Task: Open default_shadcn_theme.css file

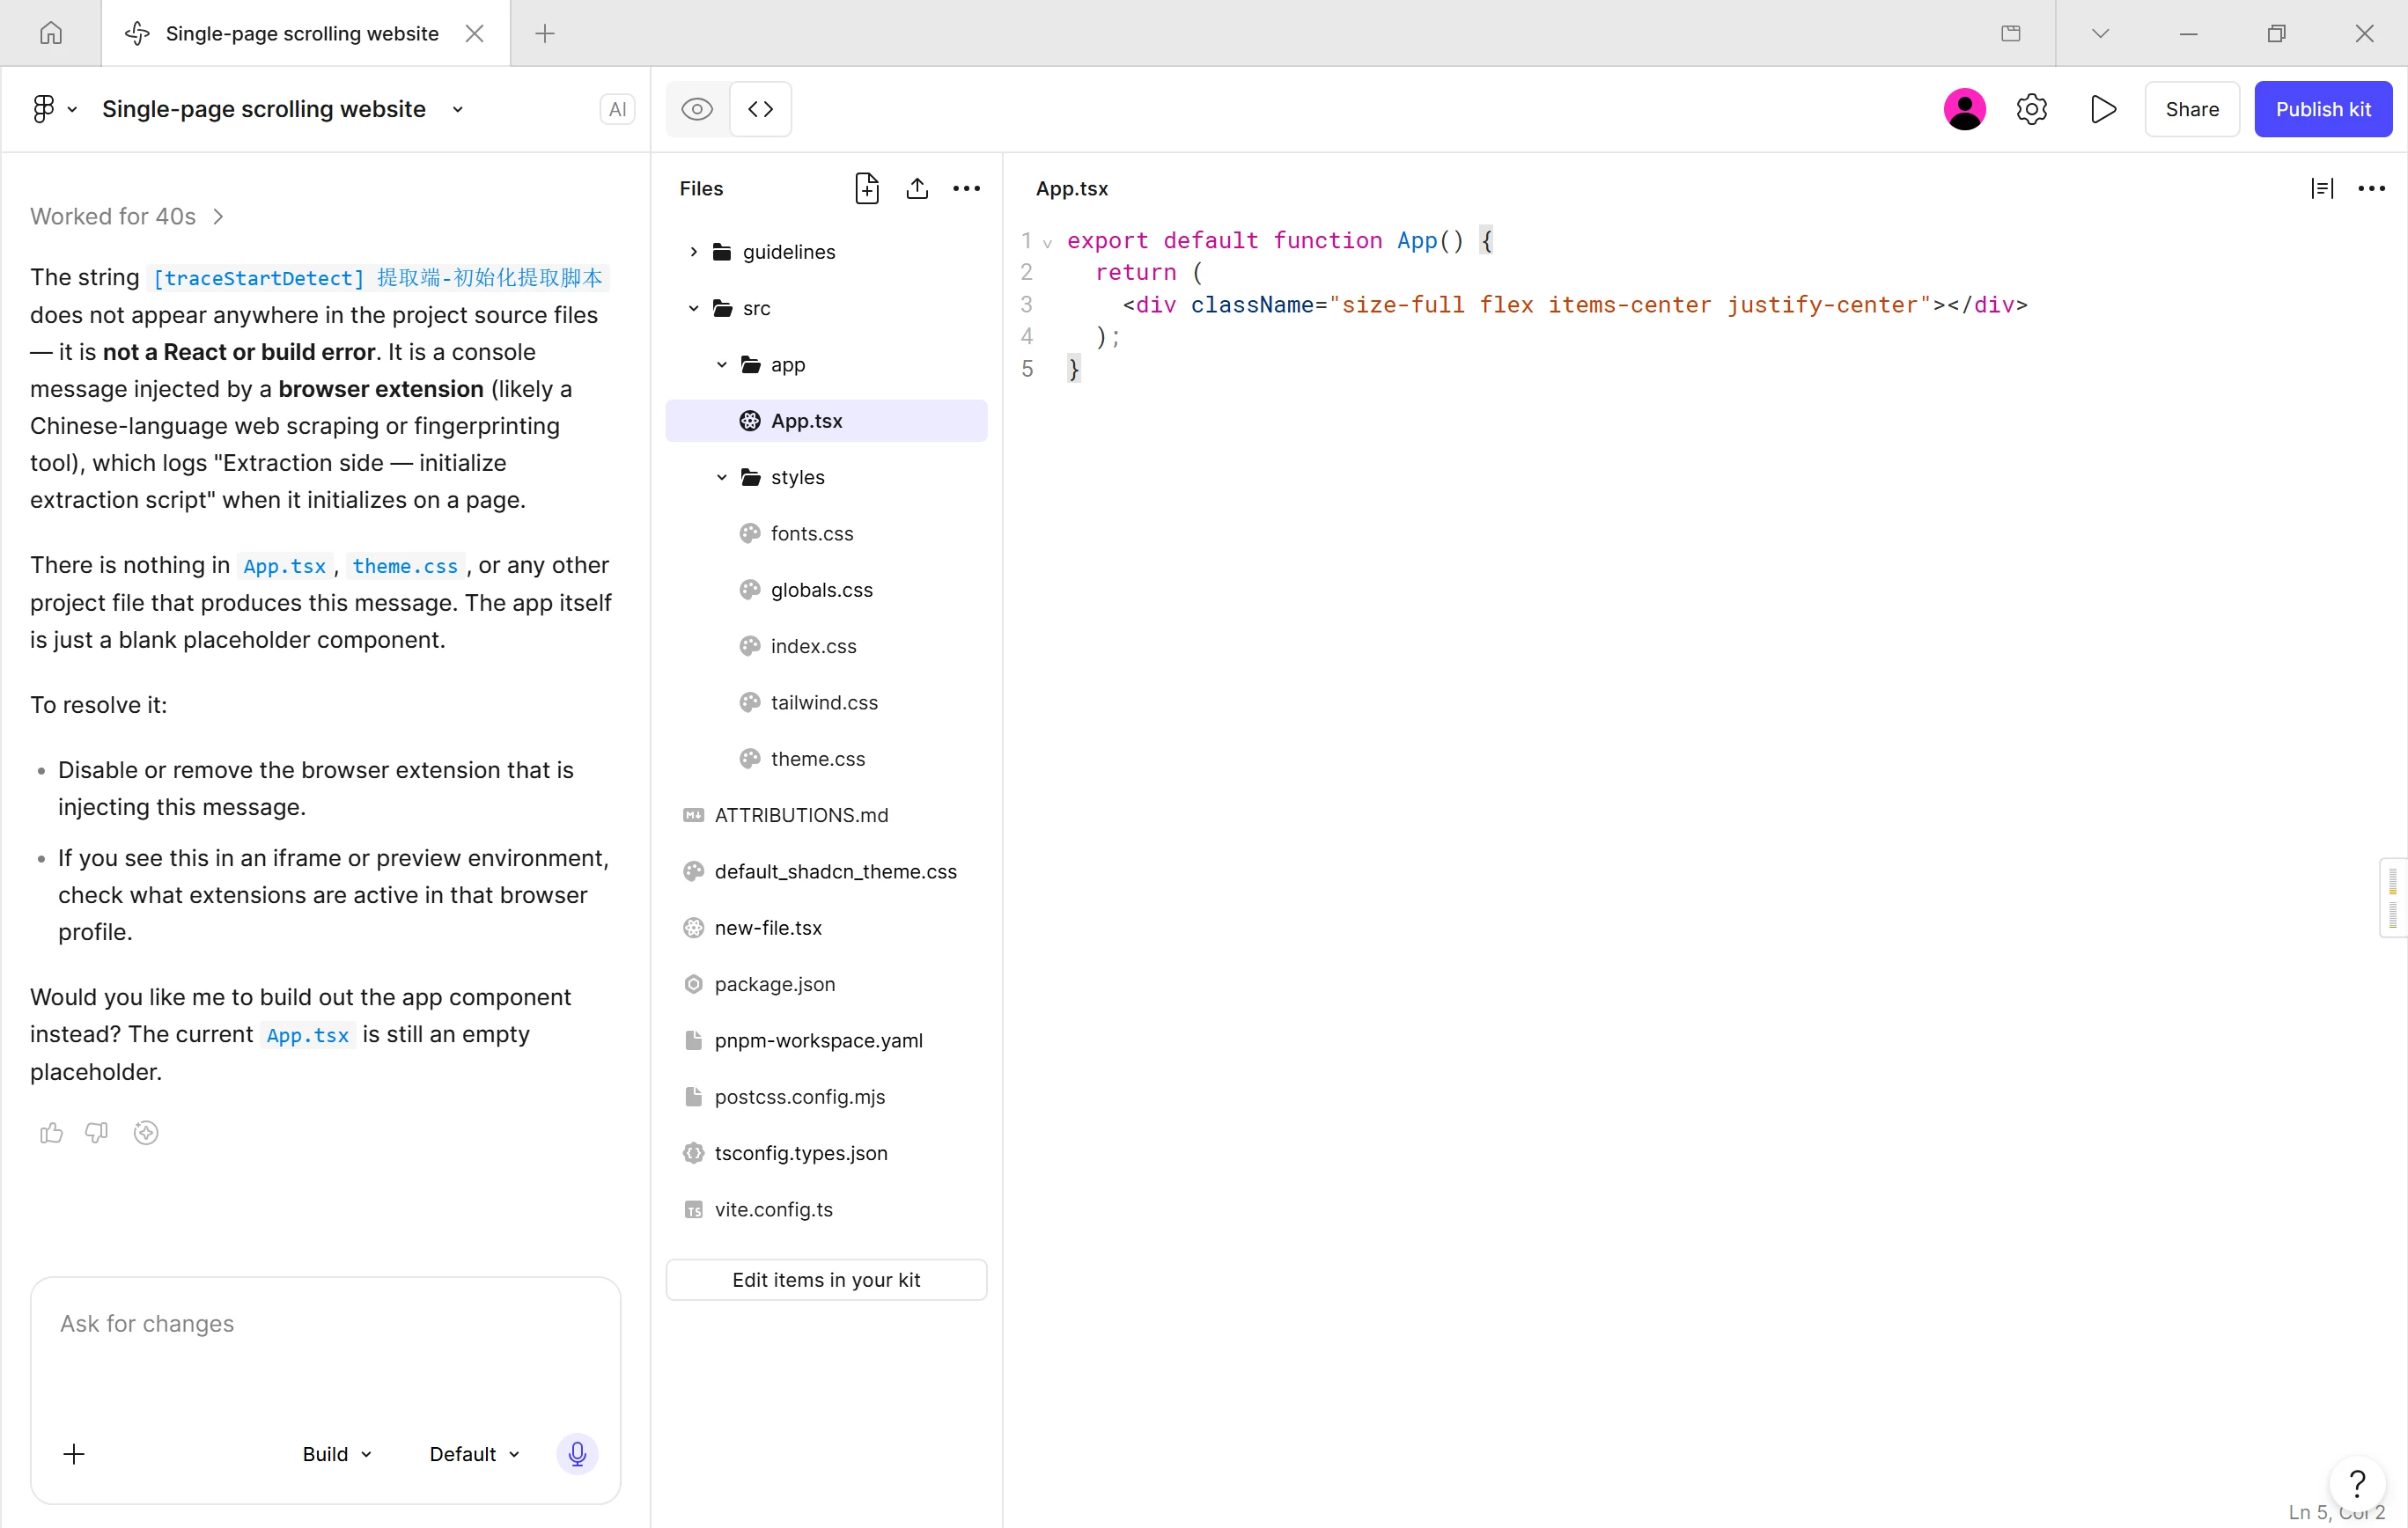Action: [826, 872]
